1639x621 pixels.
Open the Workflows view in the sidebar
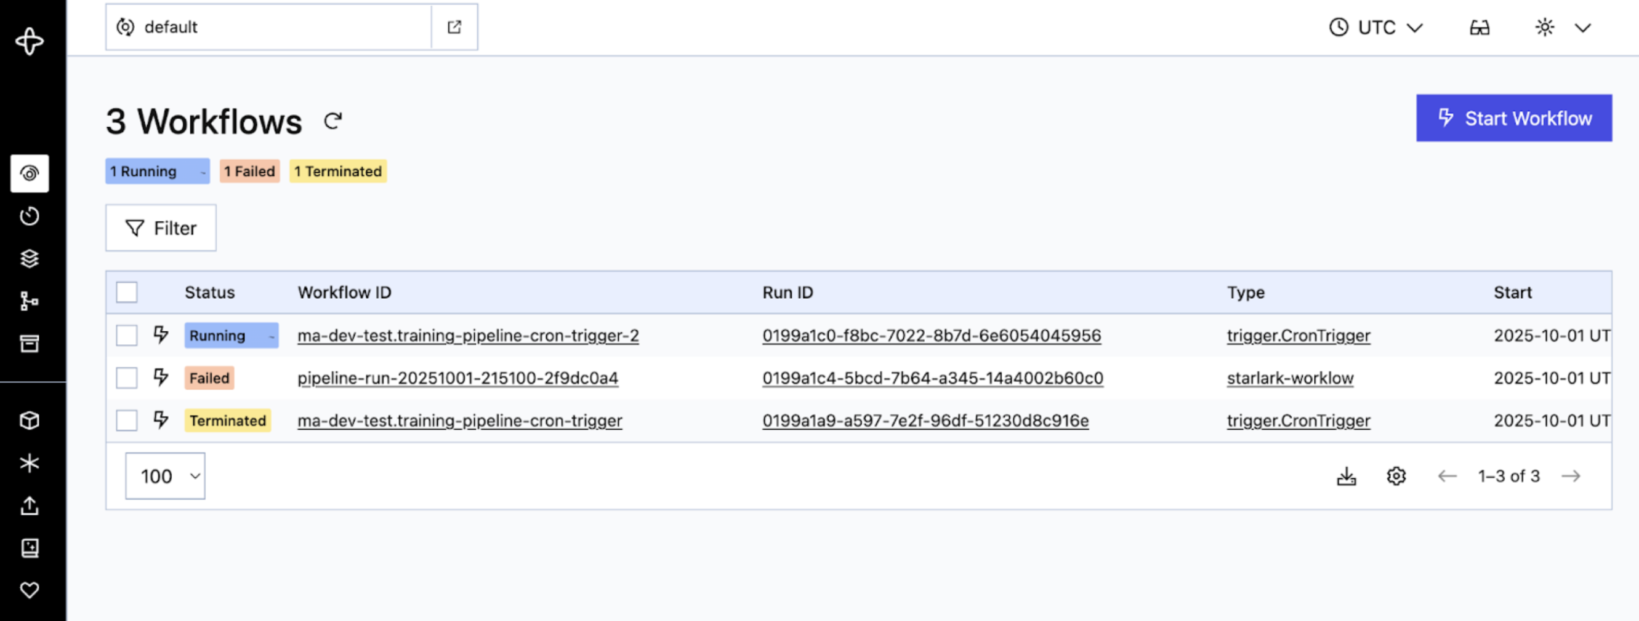tap(30, 173)
